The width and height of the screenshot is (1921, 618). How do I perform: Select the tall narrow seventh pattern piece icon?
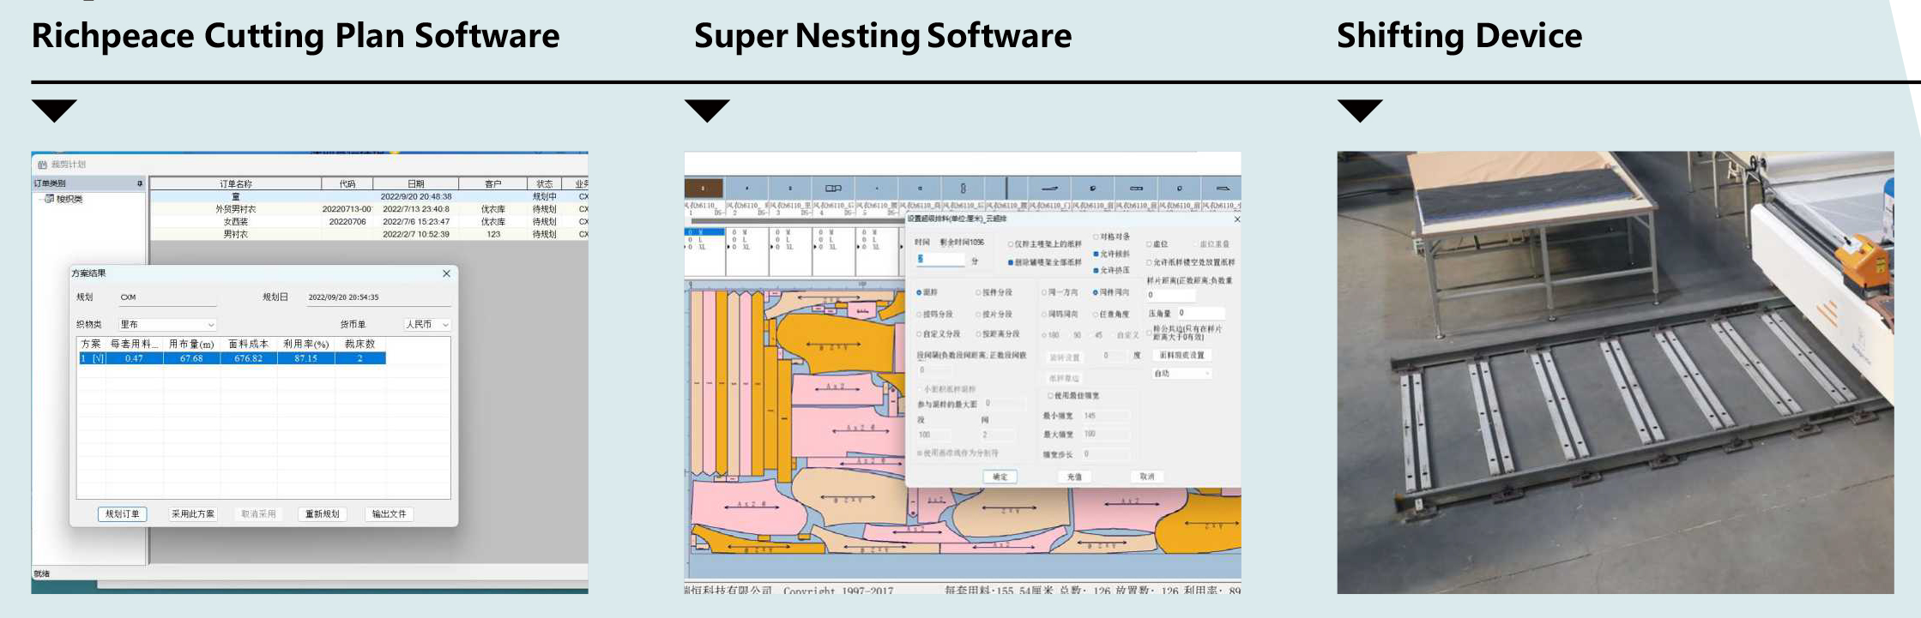tap(963, 188)
